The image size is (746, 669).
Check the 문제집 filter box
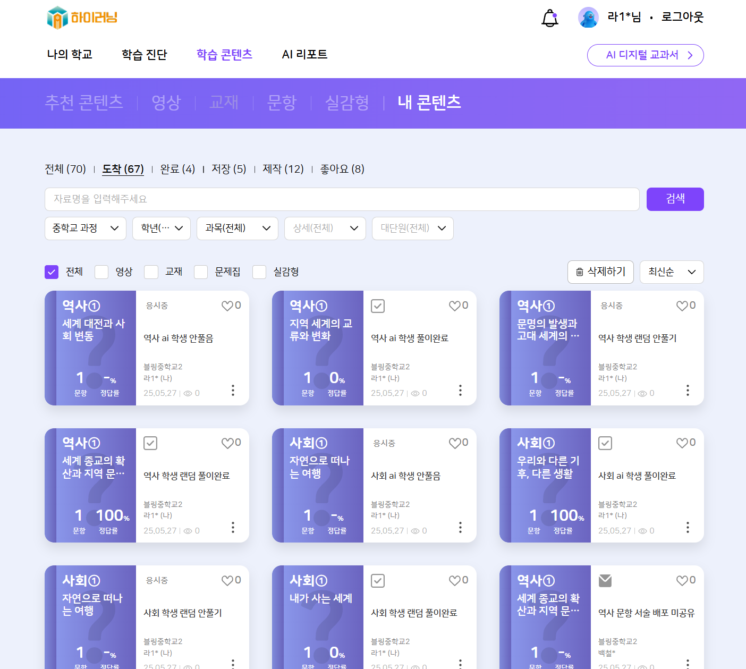tap(201, 272)
